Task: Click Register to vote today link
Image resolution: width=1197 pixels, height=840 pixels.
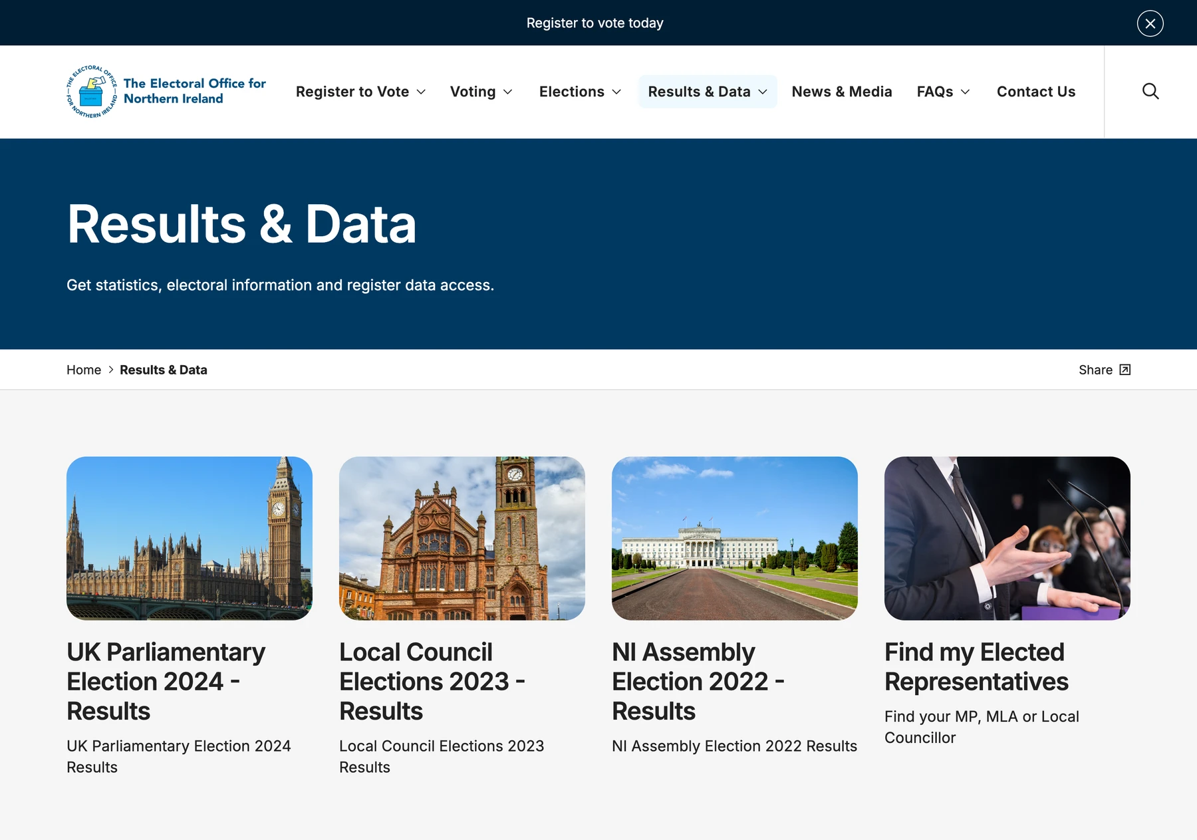Action: 595,23
